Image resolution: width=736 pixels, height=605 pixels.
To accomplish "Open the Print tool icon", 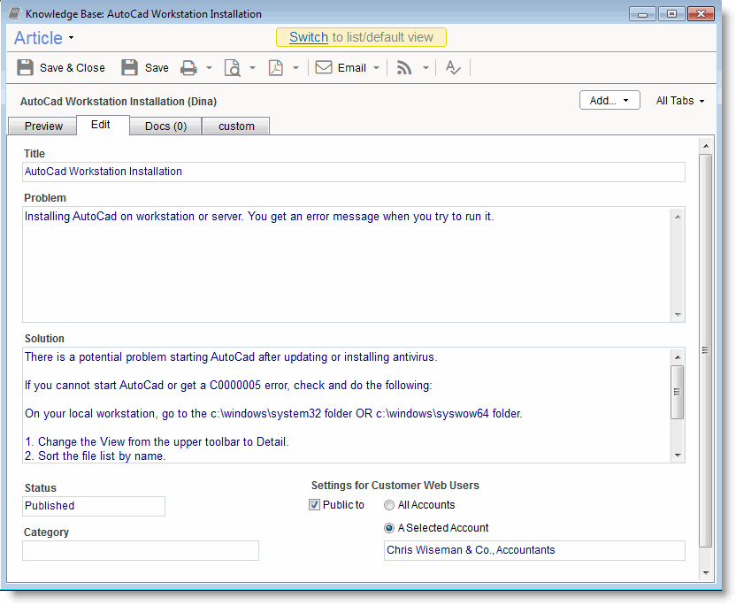I will point(189,67).
